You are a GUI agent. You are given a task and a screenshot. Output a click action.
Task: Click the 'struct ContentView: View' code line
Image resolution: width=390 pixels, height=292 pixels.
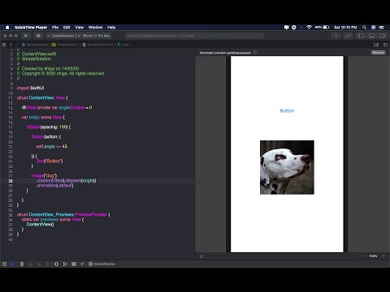point(42,97)
